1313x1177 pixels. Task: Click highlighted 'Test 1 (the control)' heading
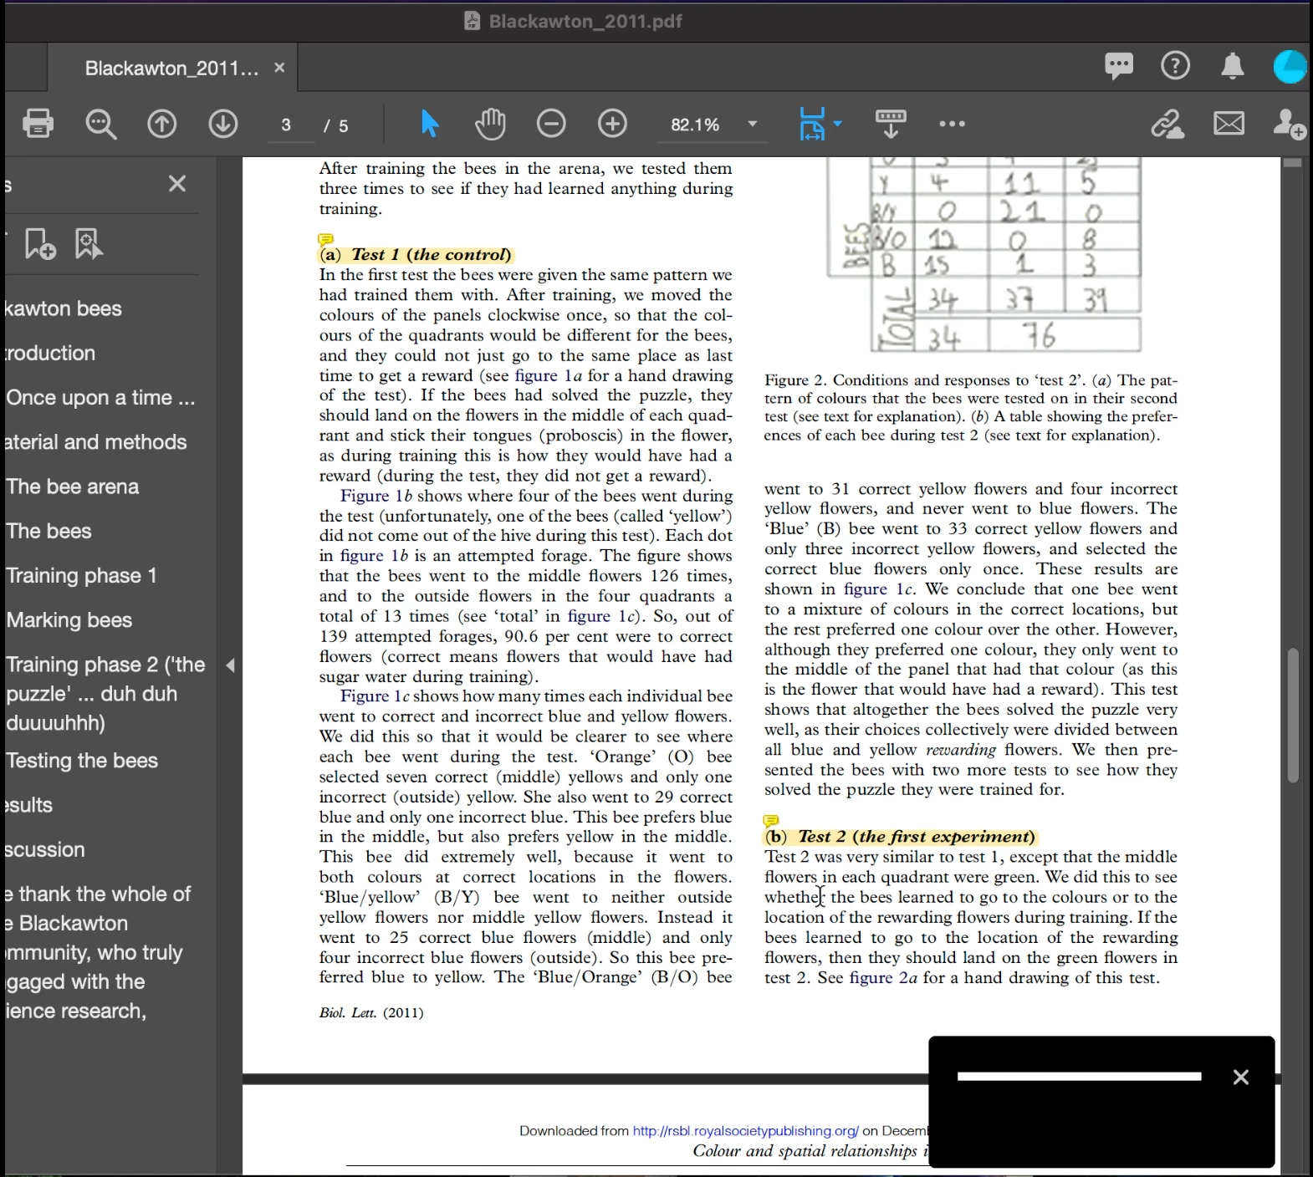tap(416, 255)
